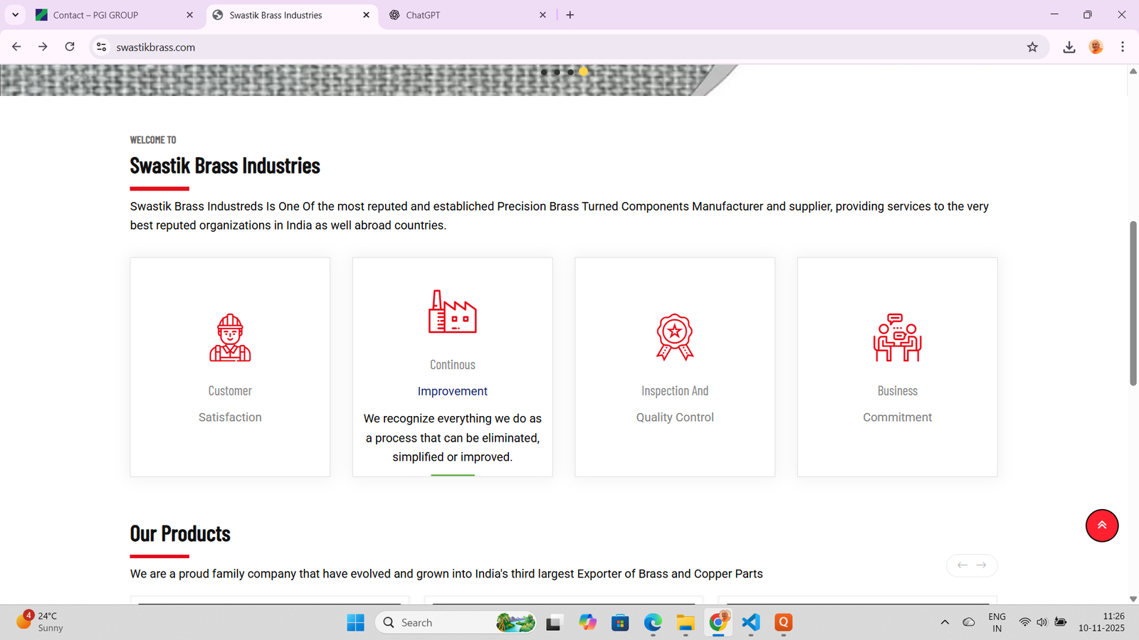The width and height of the screenshot is (1139, 640).
Task: Click the red scroll-to-top button
Action: tap(1101, 526)
